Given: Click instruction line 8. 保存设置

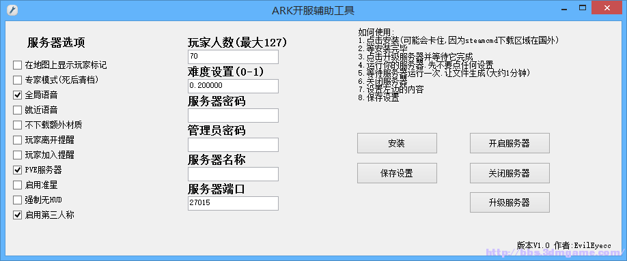Looking at the screenshot, I should [x=378, y=98].
